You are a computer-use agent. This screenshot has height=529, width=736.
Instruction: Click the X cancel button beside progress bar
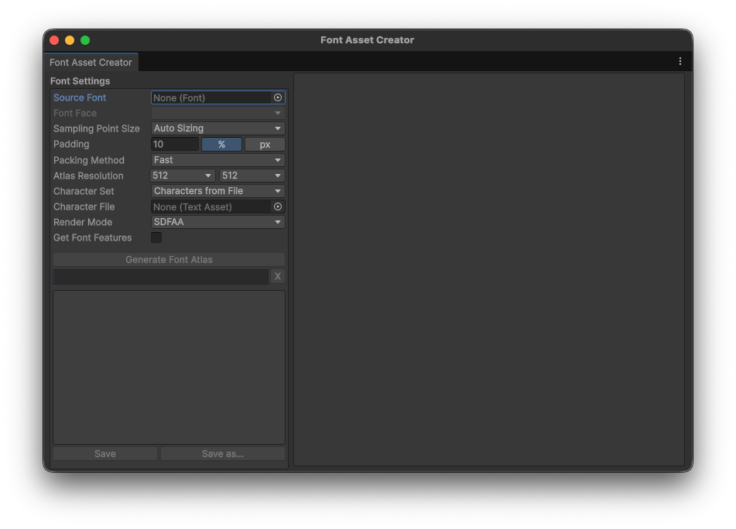click(278, 276)
